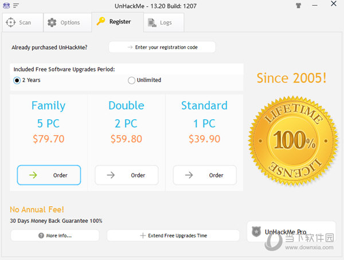Order the Family 5 PC license

[49, 175]
